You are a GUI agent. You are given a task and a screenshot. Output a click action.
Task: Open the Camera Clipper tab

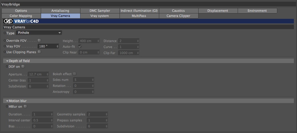[x=179, y=16]
